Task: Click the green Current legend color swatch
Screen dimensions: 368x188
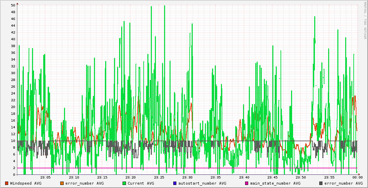Action: pos(124,183)
